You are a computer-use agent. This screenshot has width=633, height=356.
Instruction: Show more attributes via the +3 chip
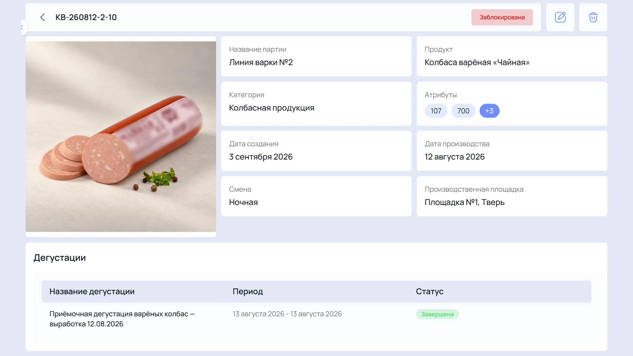coord(489,111)
